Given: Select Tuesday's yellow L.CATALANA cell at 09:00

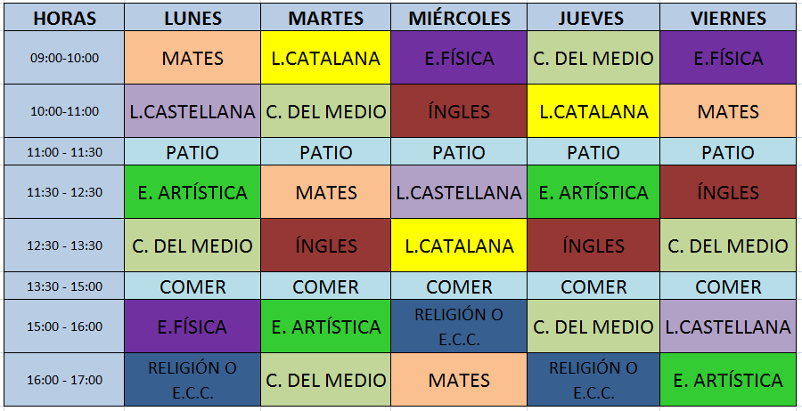Looking at the screenshot, I should (326, 58).
